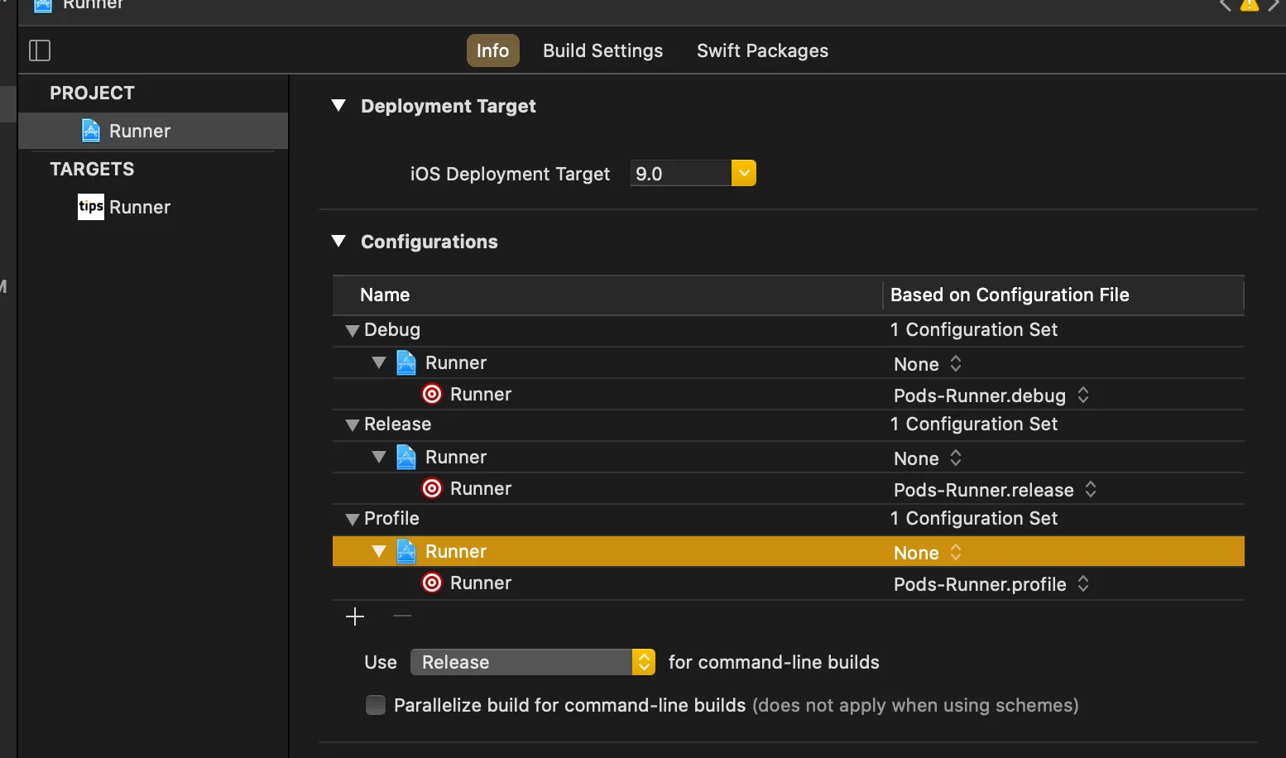
Task: Click the tips icon for Runner target
Action: 90,207
